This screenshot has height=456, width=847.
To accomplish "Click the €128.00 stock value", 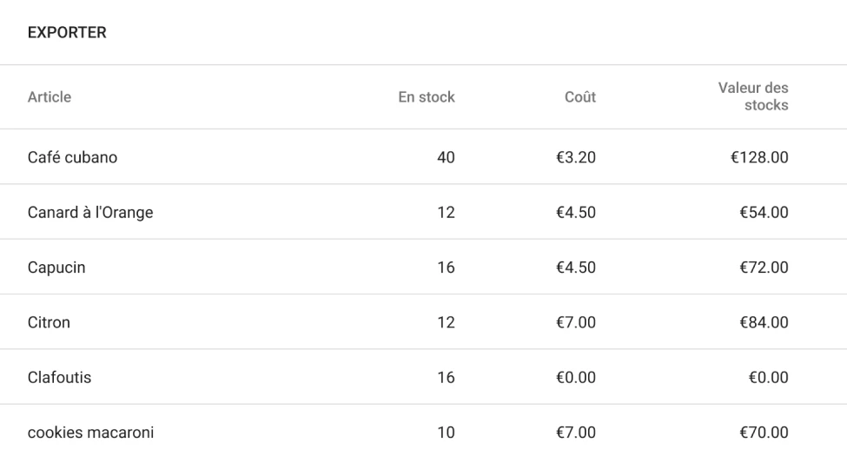I will [759, 157].
